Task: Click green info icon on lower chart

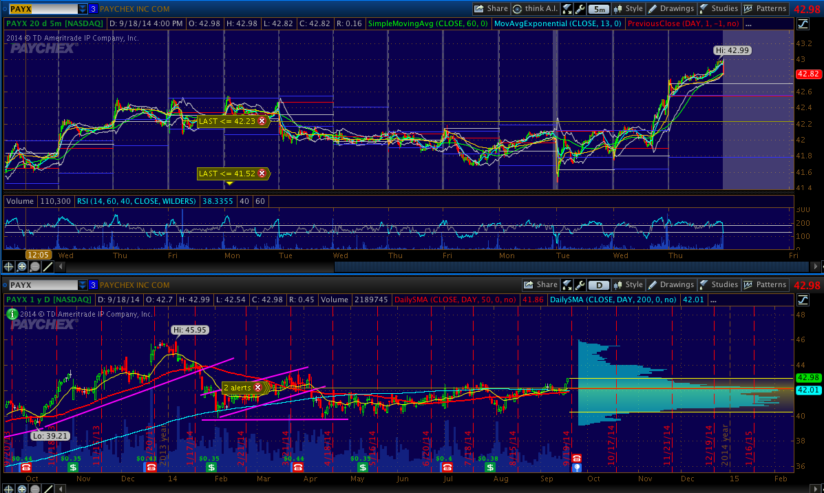Action: coord(11,314)
